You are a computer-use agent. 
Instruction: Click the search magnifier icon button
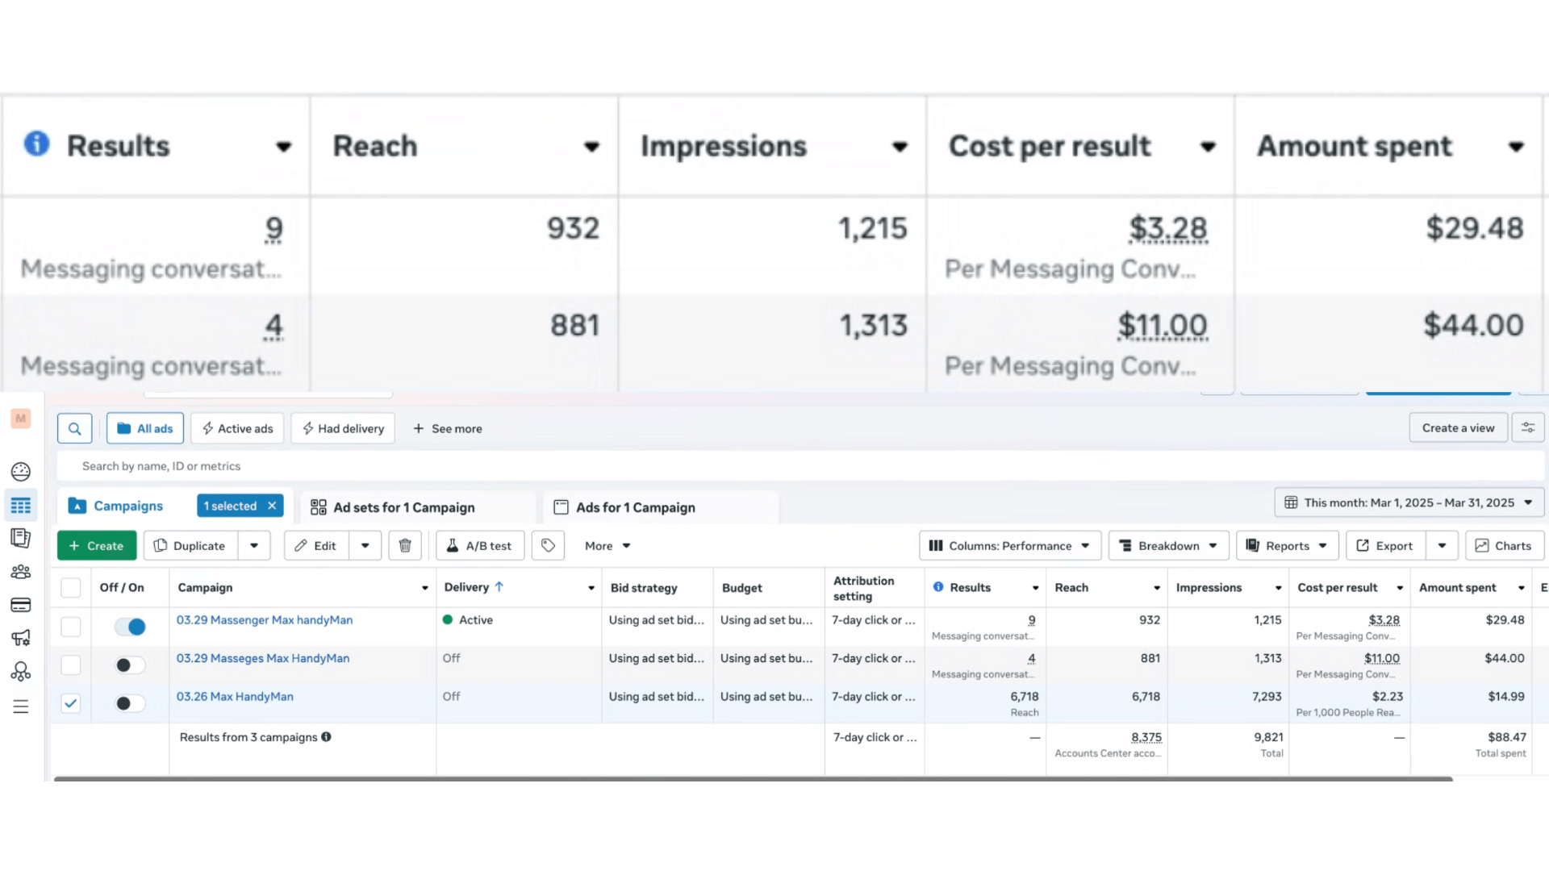click(x=74, y=428)
